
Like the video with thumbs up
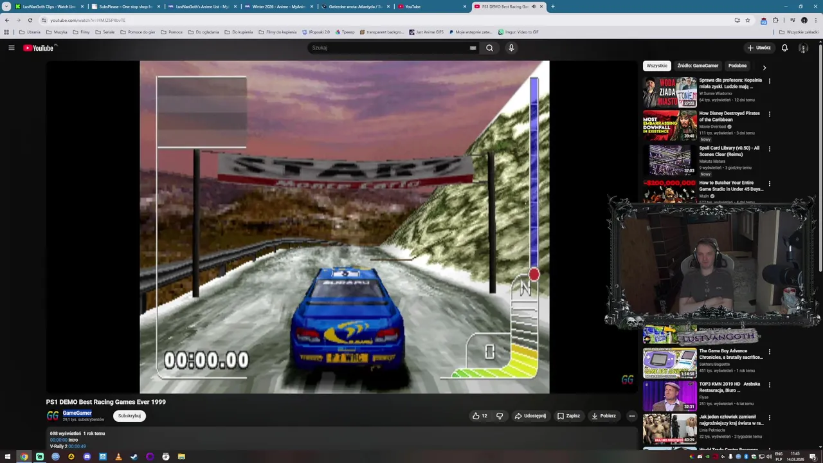(x=480, y=415)
